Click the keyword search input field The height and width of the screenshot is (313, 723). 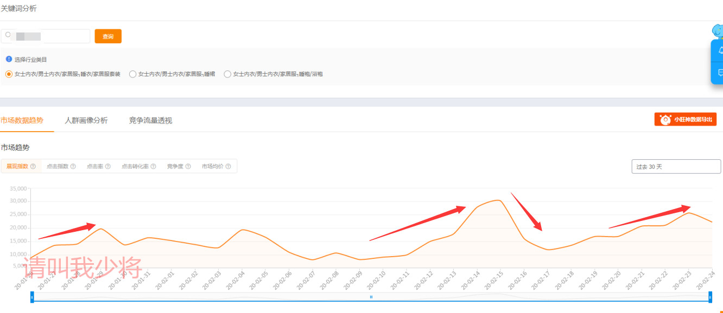49,36
